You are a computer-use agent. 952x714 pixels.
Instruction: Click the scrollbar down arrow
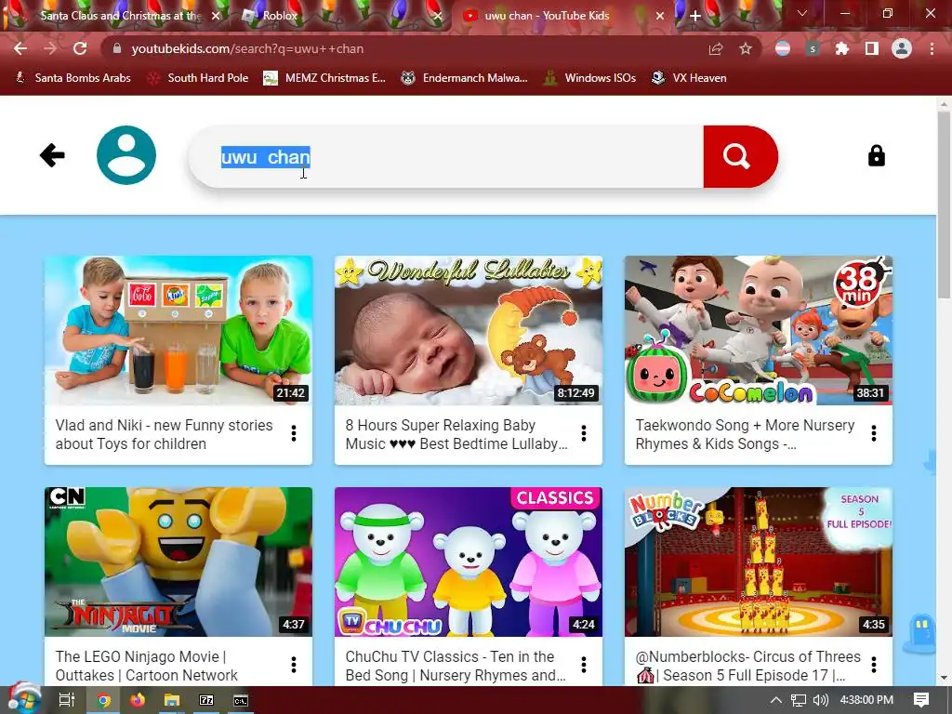coord(944,677)
